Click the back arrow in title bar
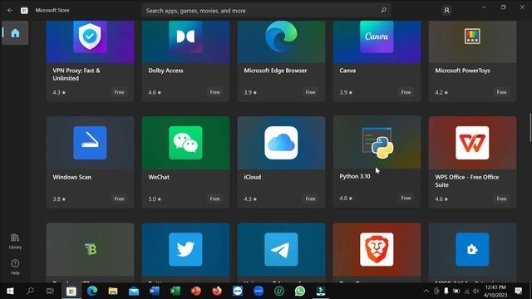Image resolution: width=532 pixels, height=299 pixels. pyautogui.click(x=10, y=11)
